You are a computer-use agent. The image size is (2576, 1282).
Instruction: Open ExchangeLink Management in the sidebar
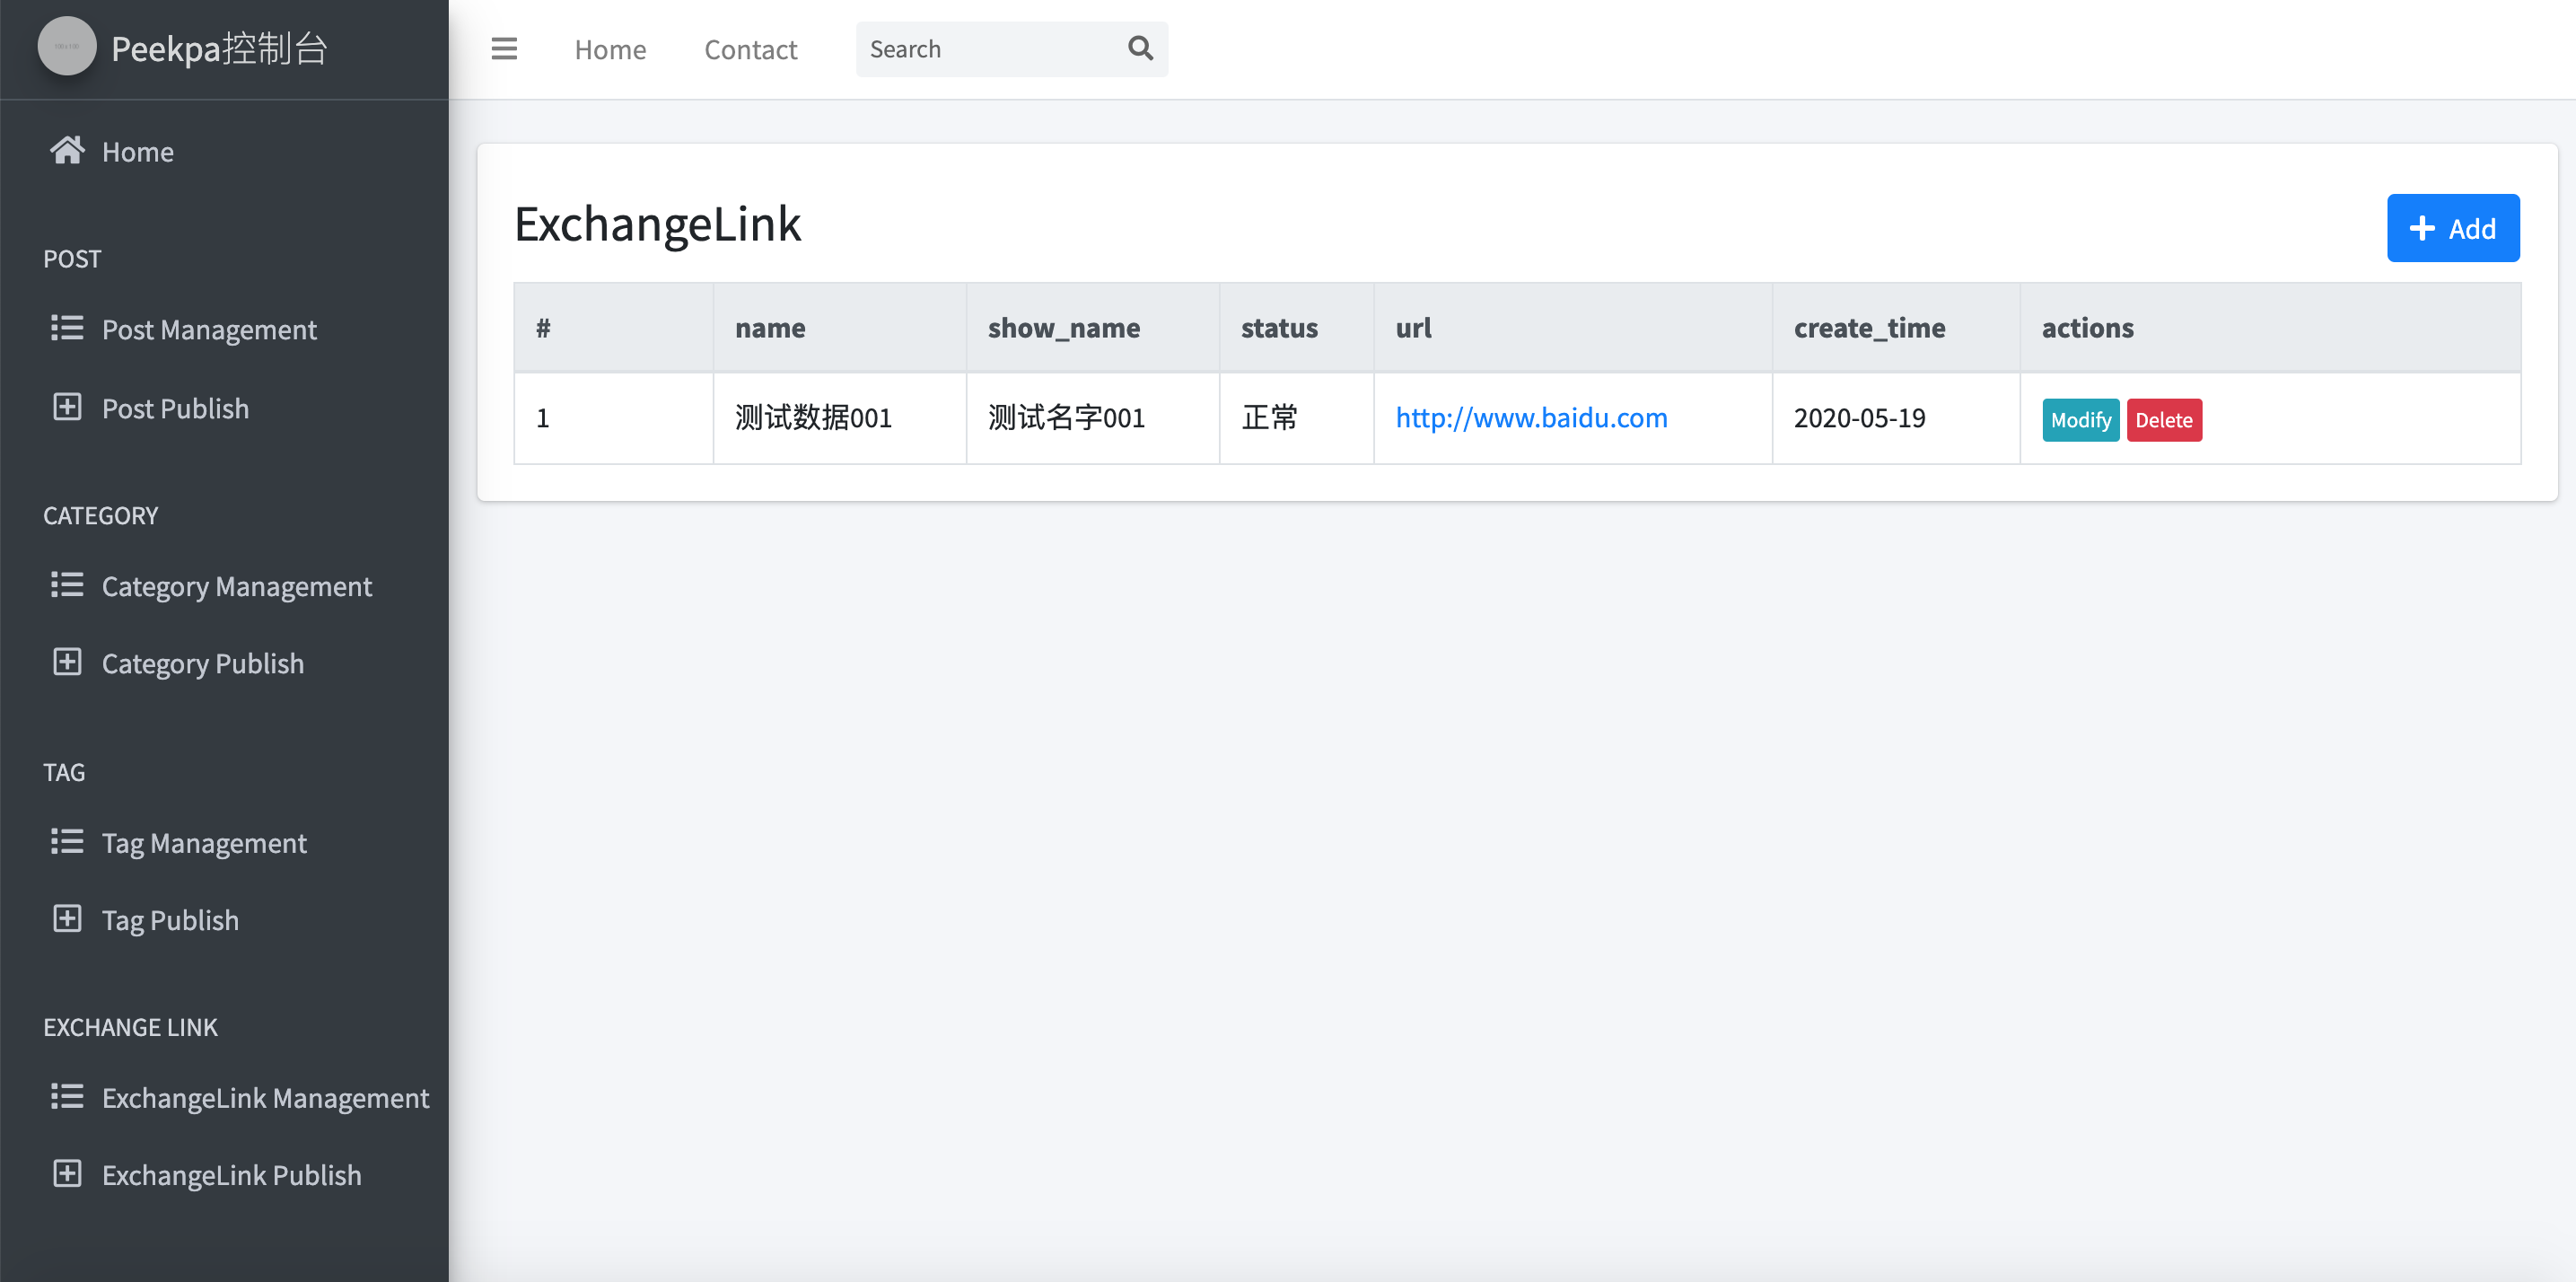[265, 1097]
